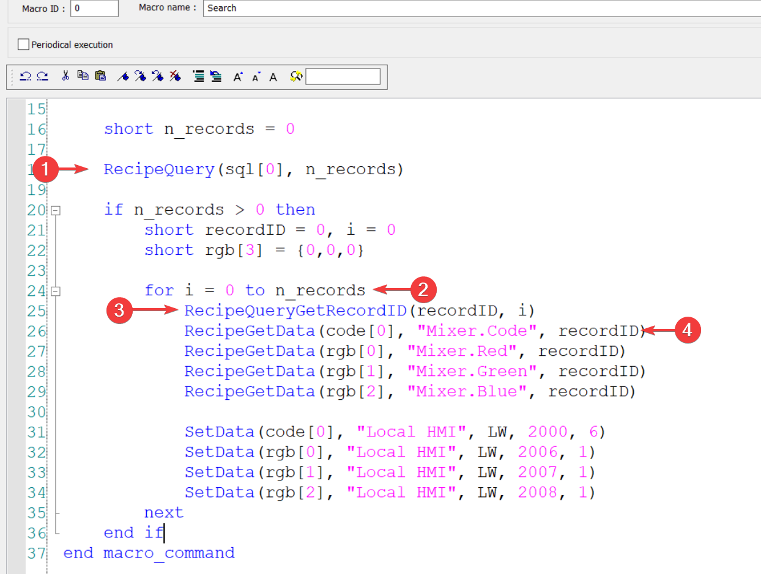The height and width of the screenshot is (574, 761).
Task: Increase the editor font size
Action: click(238, 77)
